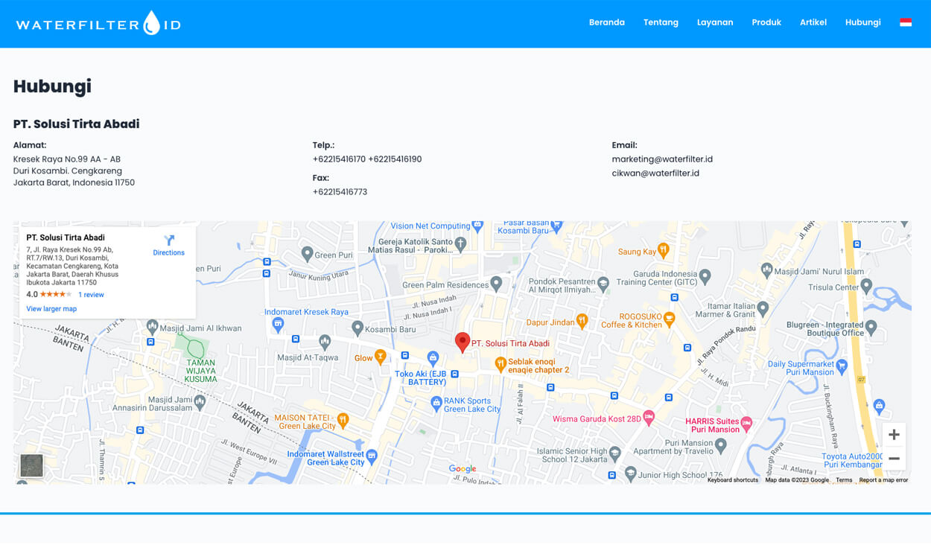The image size is (931, 545).
Task: Click the Google logo on the map
Action: coord(463,469)
